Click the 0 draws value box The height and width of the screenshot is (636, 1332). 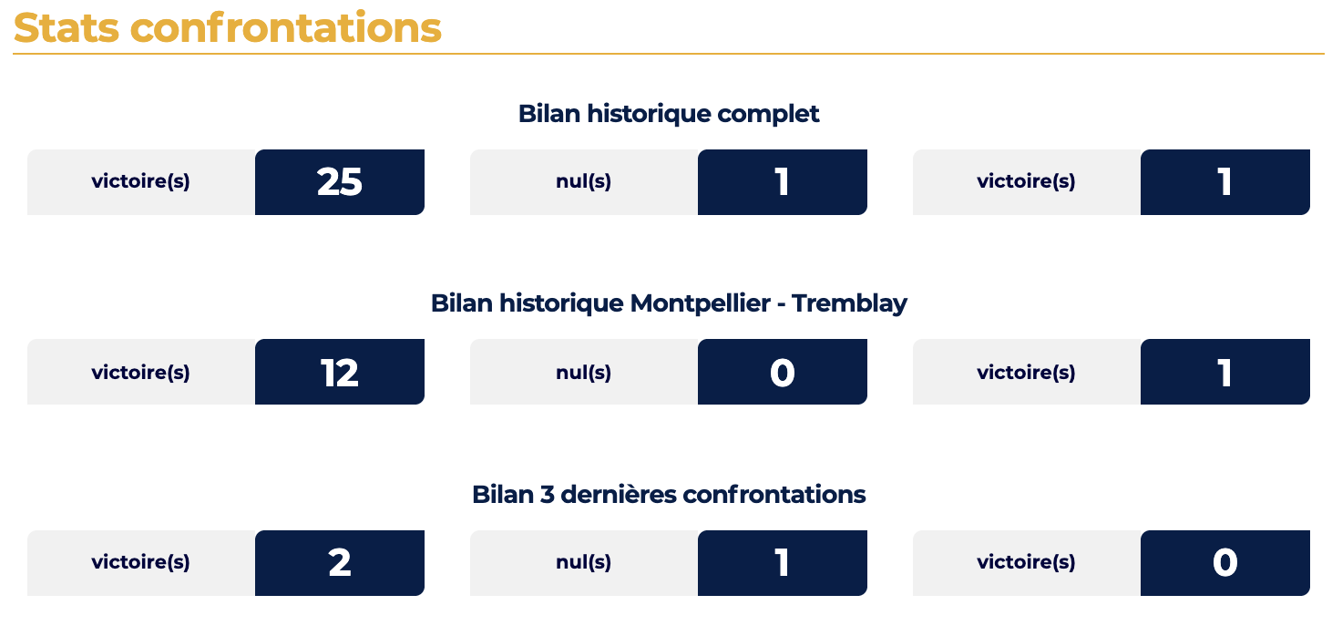(x=783, y=372)
